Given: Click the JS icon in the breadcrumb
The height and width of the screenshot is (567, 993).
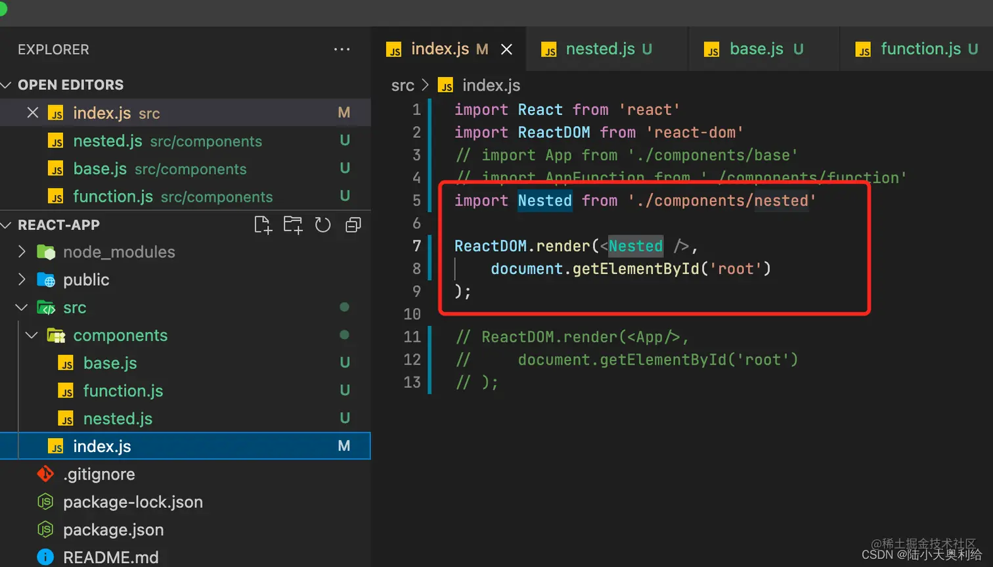Looking at the screenshot, I should (x=446, y=86).
